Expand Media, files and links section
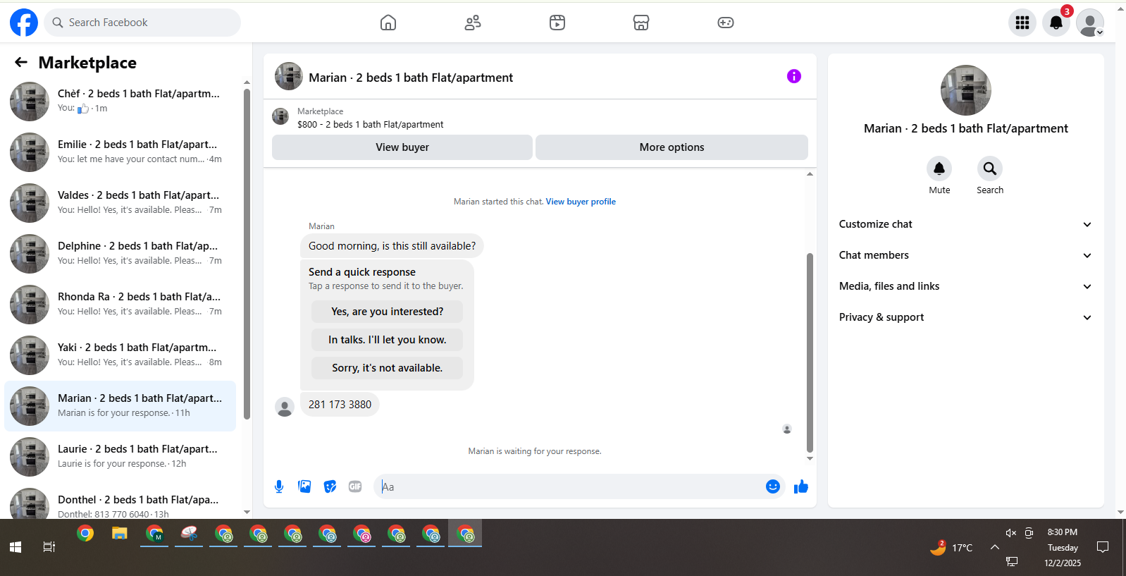This screenshot has width=1126, height=576. click(x=965, y=286)
